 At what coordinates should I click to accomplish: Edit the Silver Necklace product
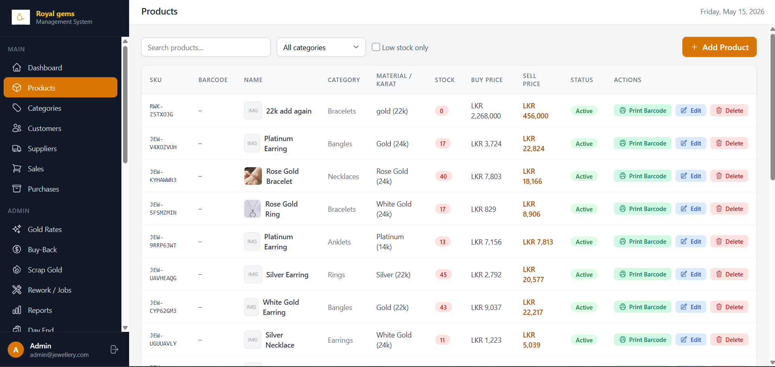[x=691, y=340]
